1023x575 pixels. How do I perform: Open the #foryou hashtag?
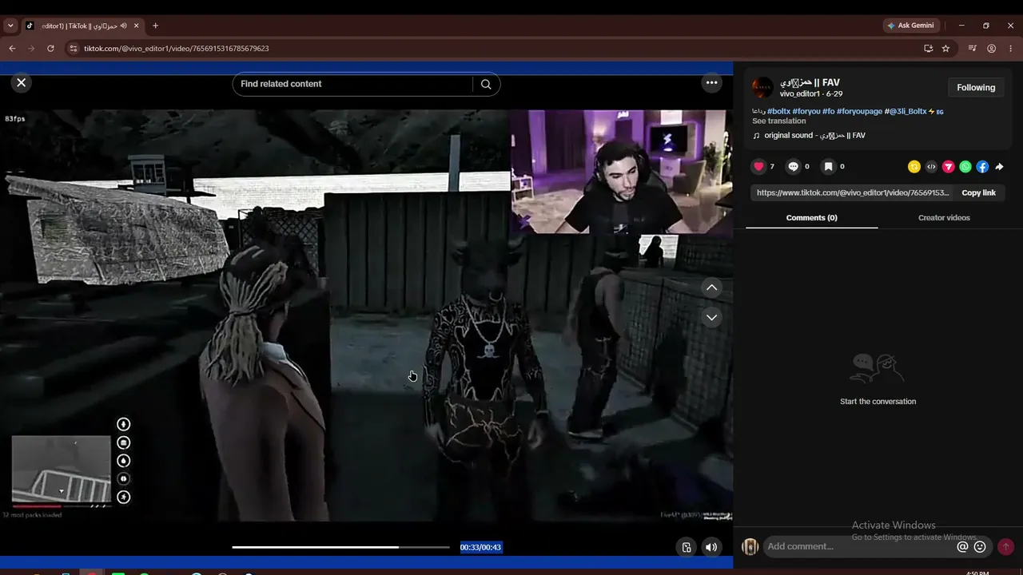tap(806, 112)
